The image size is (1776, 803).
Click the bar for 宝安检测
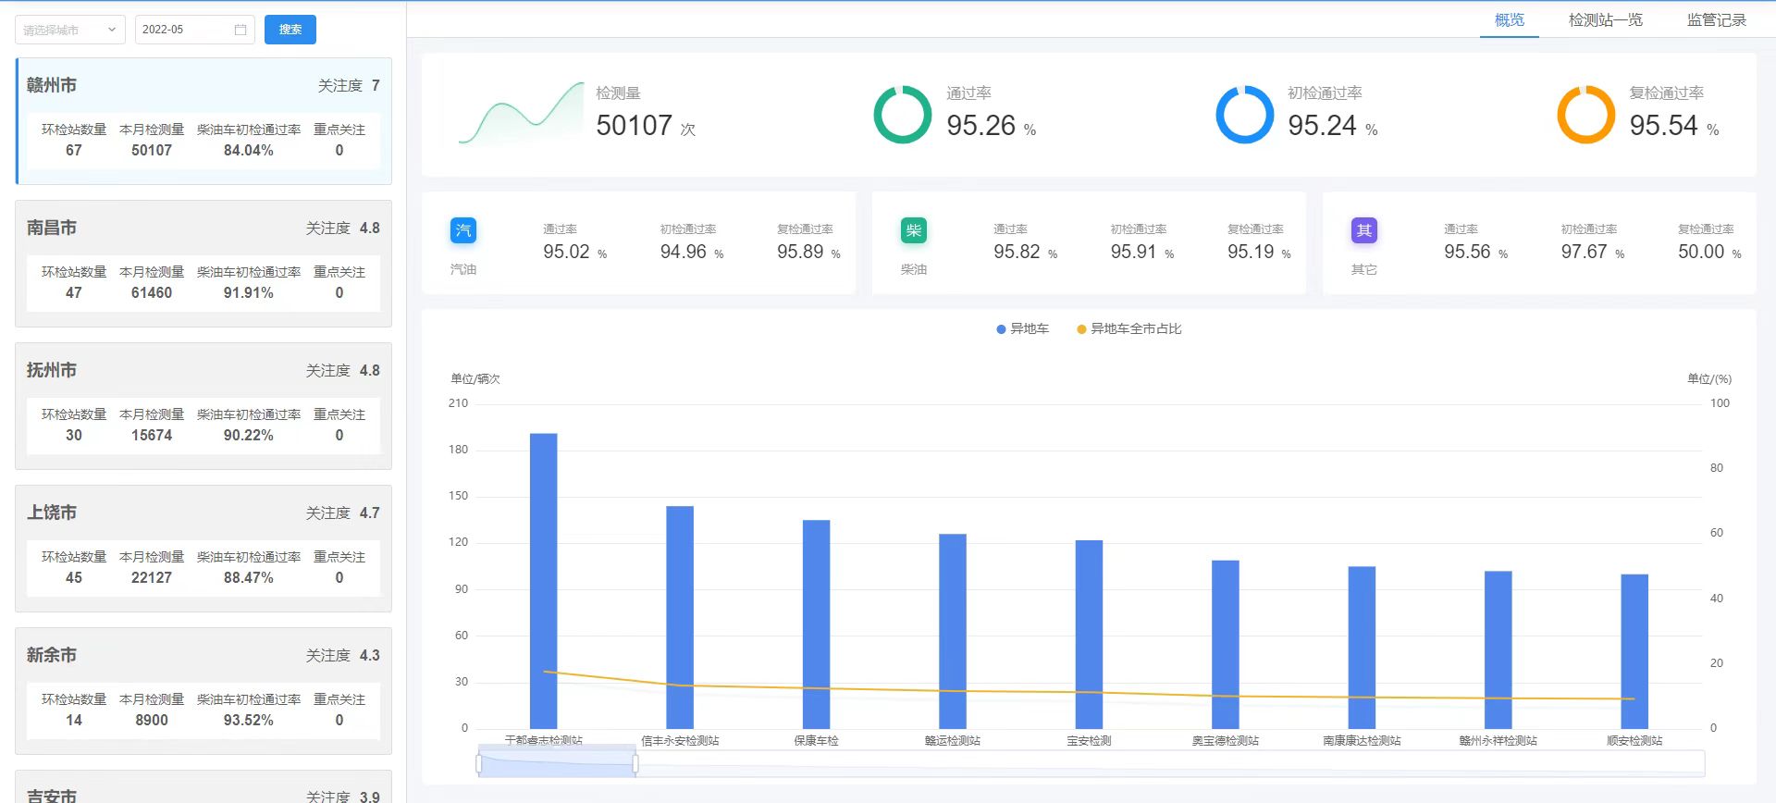(1089, 635)
